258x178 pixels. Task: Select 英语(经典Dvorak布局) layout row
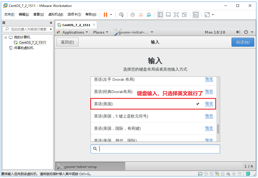tap(154, 92)
